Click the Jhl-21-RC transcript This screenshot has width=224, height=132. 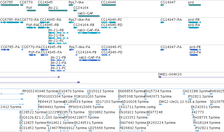pyautogui.click(x=57, y=43)
